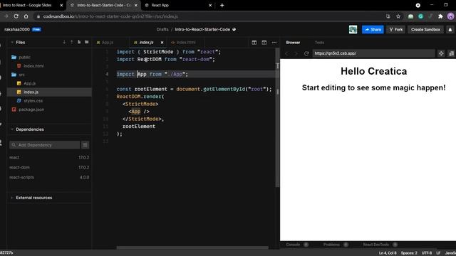Image resolution: width=456 pixels, height=256 pixels.
Task: Switch to the Tests tab
Action: pos(319,43)
